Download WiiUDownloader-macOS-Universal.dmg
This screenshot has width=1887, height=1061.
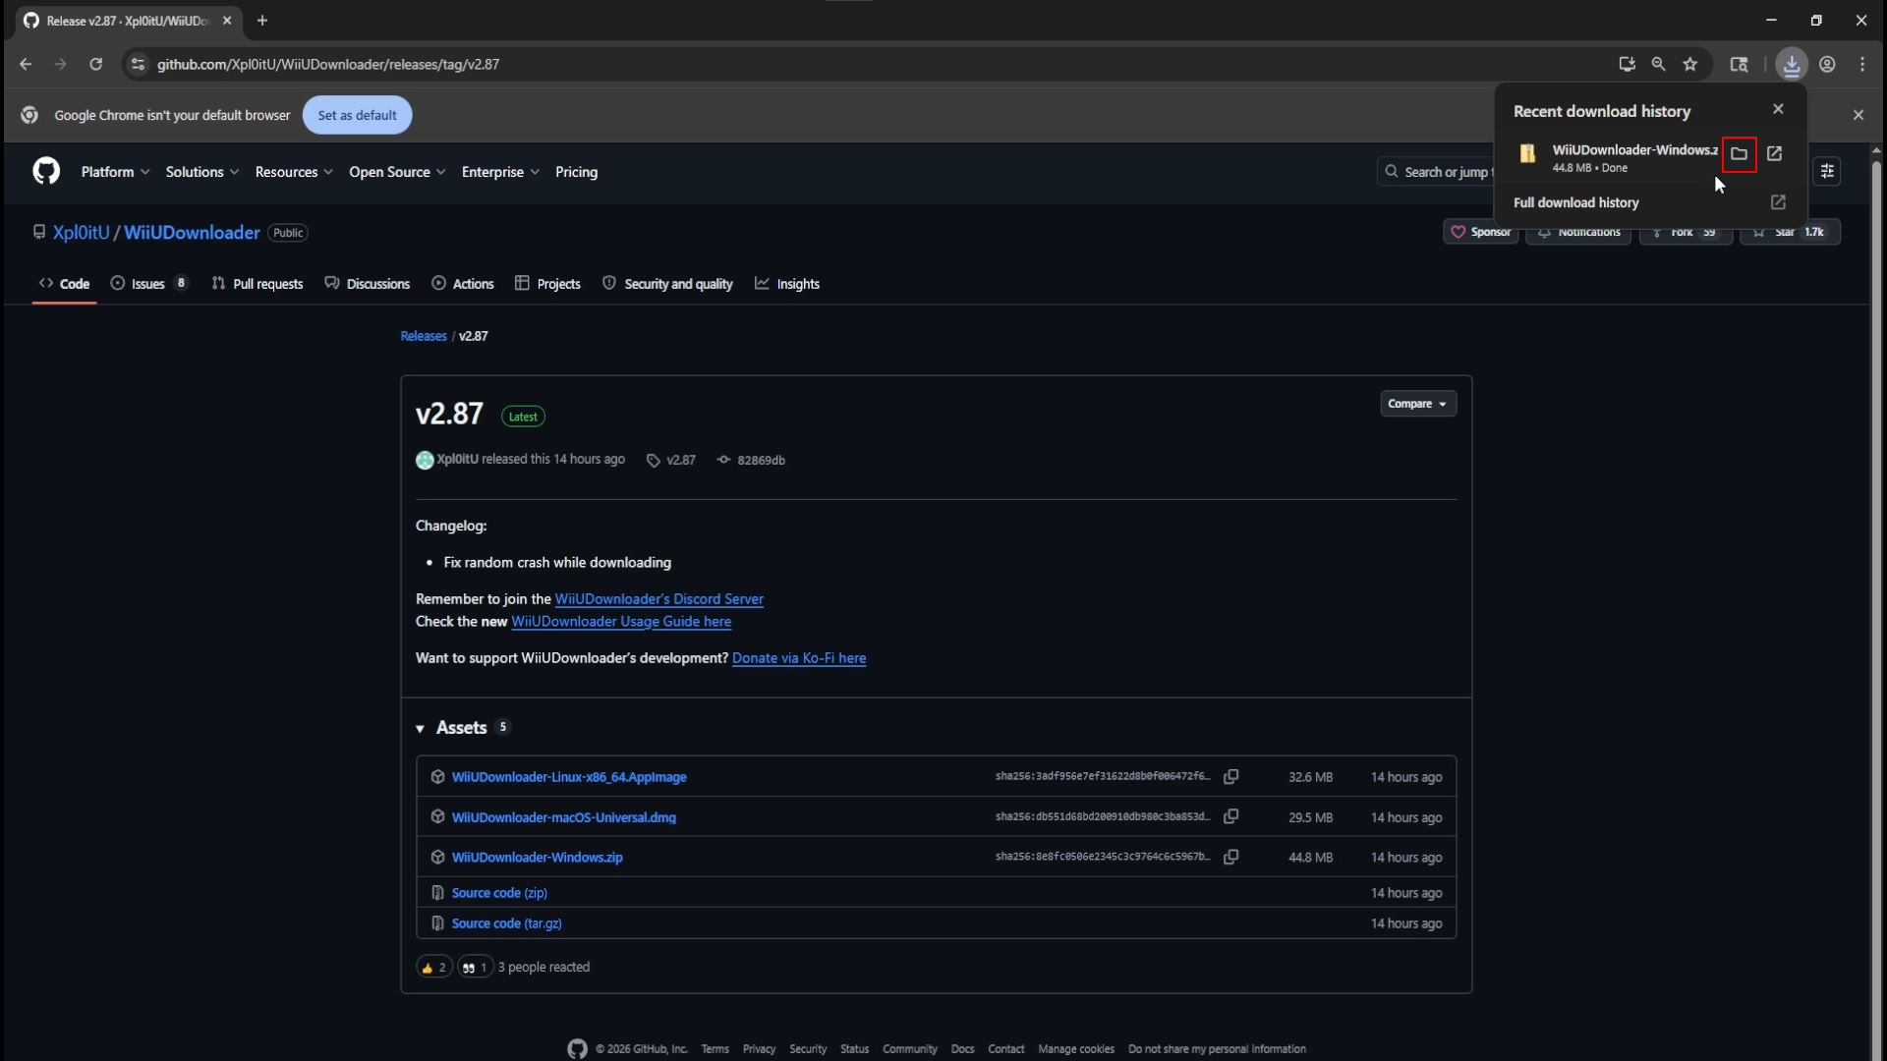(x=563, y=817)
